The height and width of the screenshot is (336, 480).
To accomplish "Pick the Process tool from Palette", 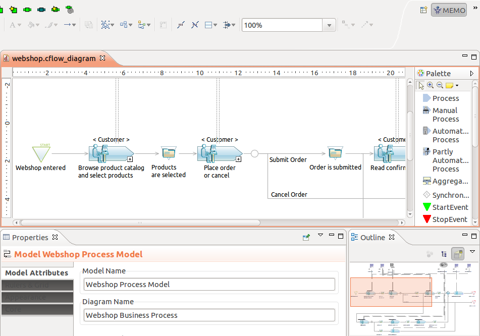I will [x=441, y=98].
